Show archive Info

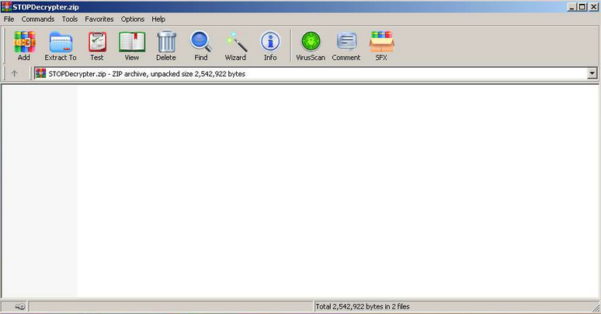pos(270,46)
